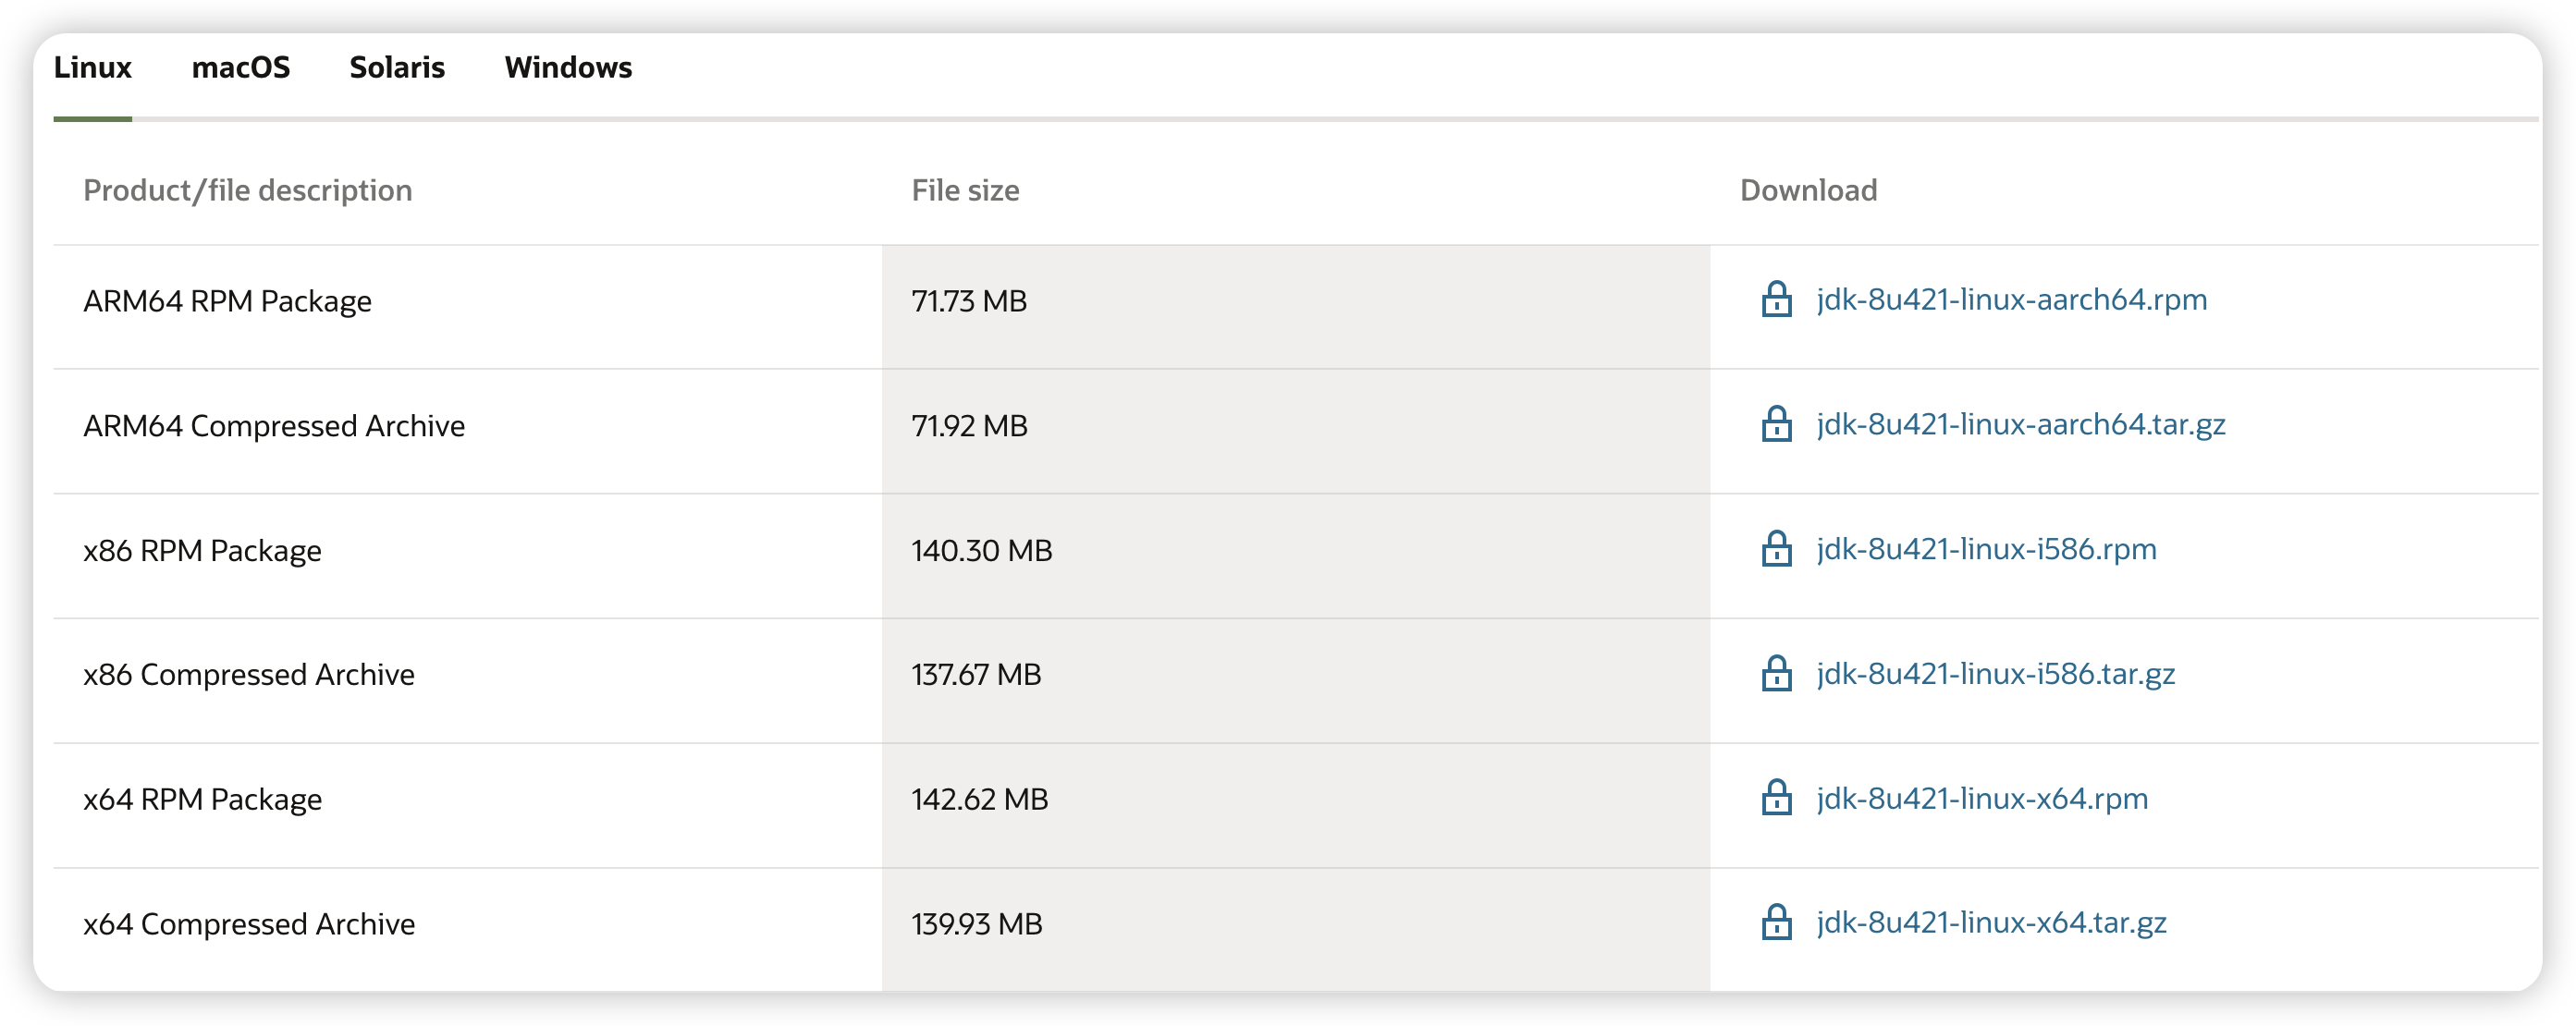Select the Linux tab

(92, 68)
